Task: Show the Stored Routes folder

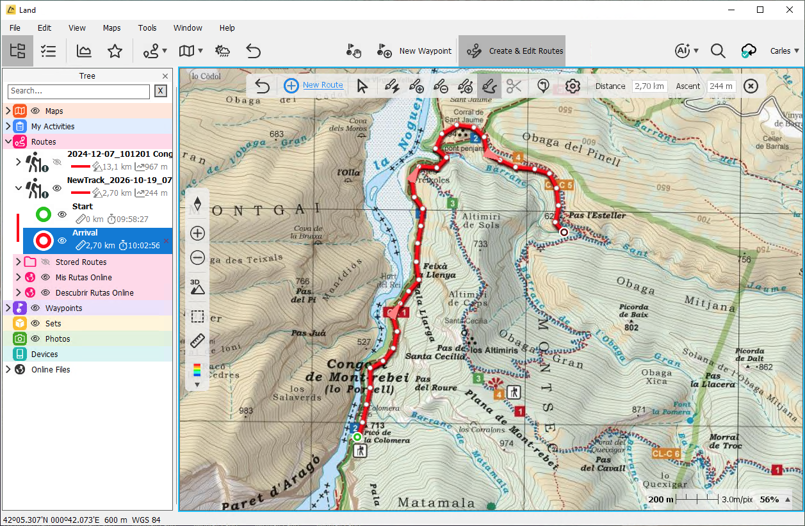Action: (45, 262)
